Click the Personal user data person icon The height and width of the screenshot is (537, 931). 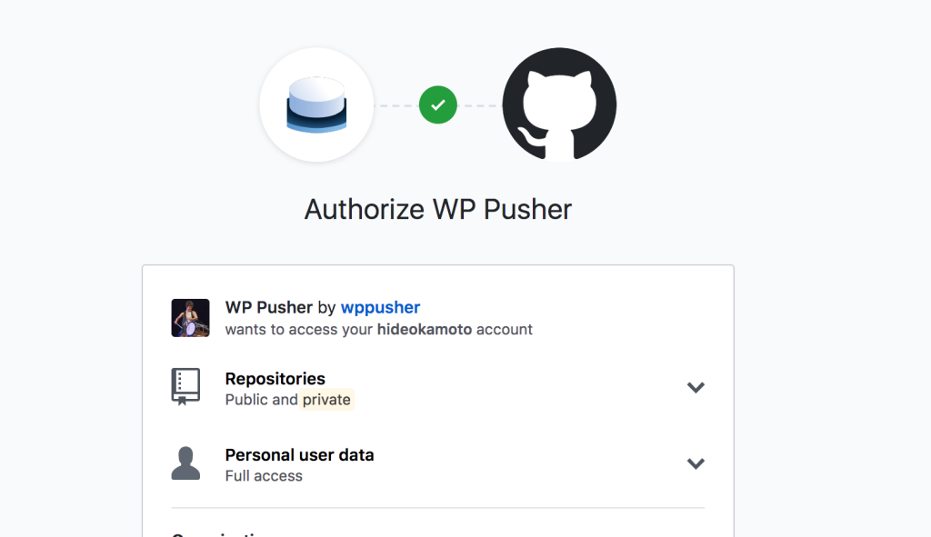[185, 462]
